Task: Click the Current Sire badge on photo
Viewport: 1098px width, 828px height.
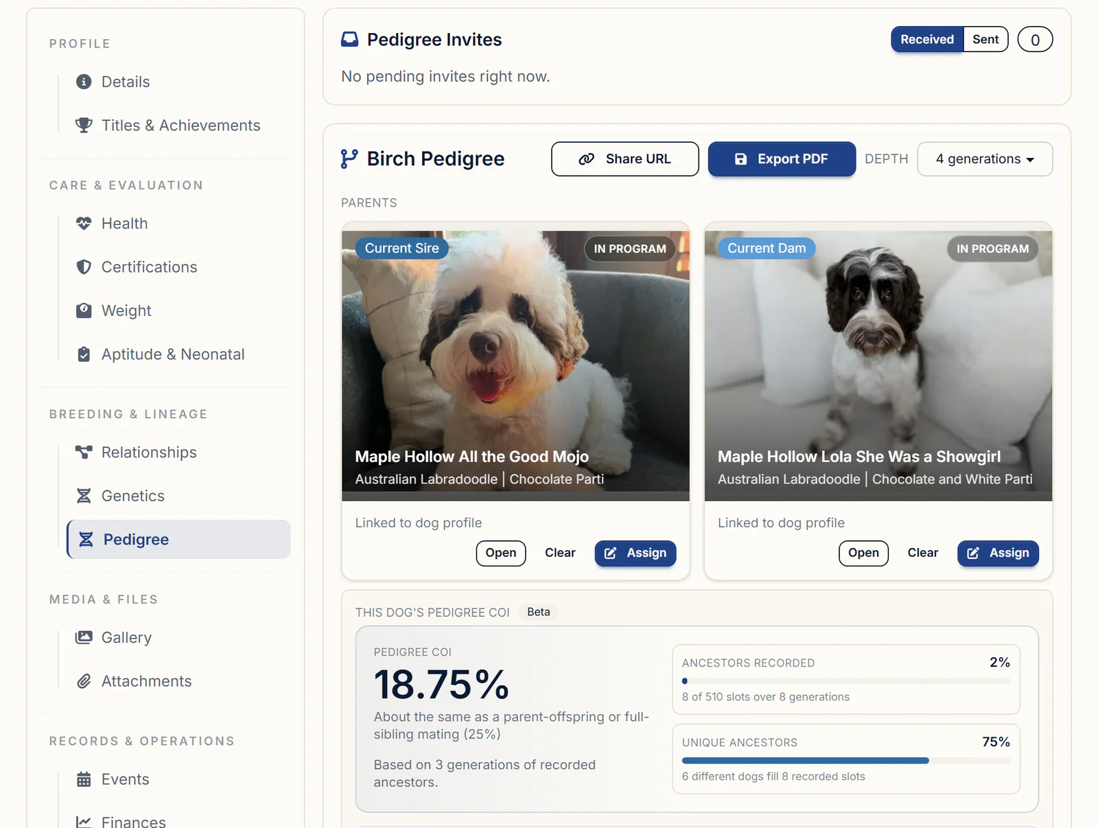Action: [402, 248]
